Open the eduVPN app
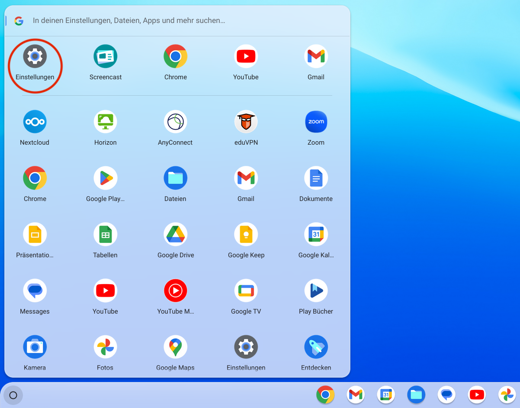This screenshot has width=520, height=408. click(x=246, y=122)
